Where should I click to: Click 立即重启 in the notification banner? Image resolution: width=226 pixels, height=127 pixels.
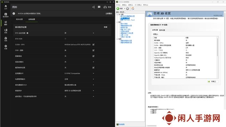109,14
